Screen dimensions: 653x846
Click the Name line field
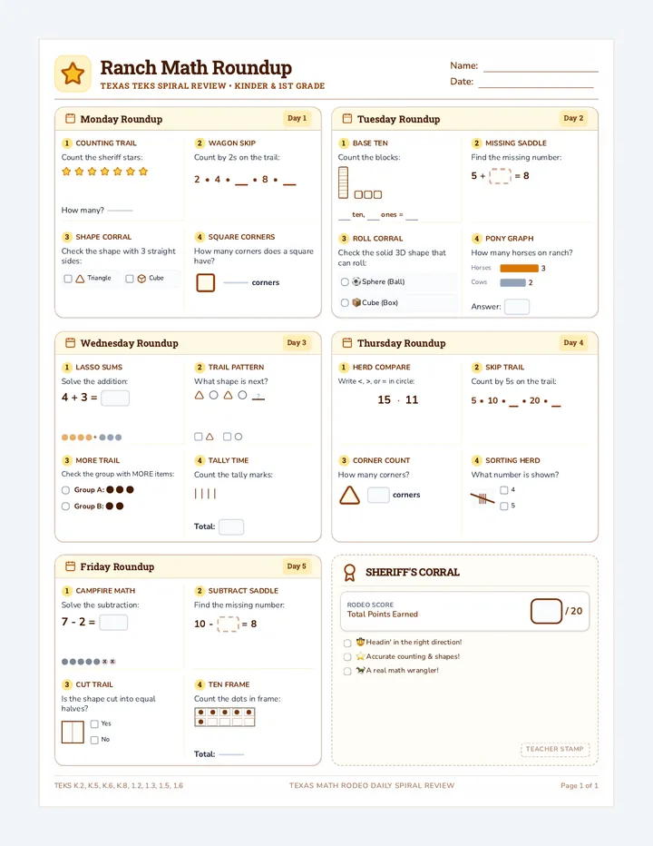pos(541,66)
